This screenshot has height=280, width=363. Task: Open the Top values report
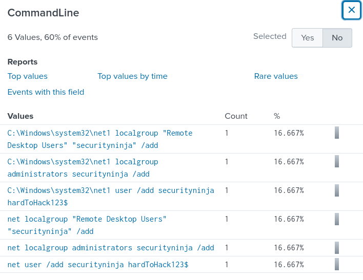click(x=28, y=76)
